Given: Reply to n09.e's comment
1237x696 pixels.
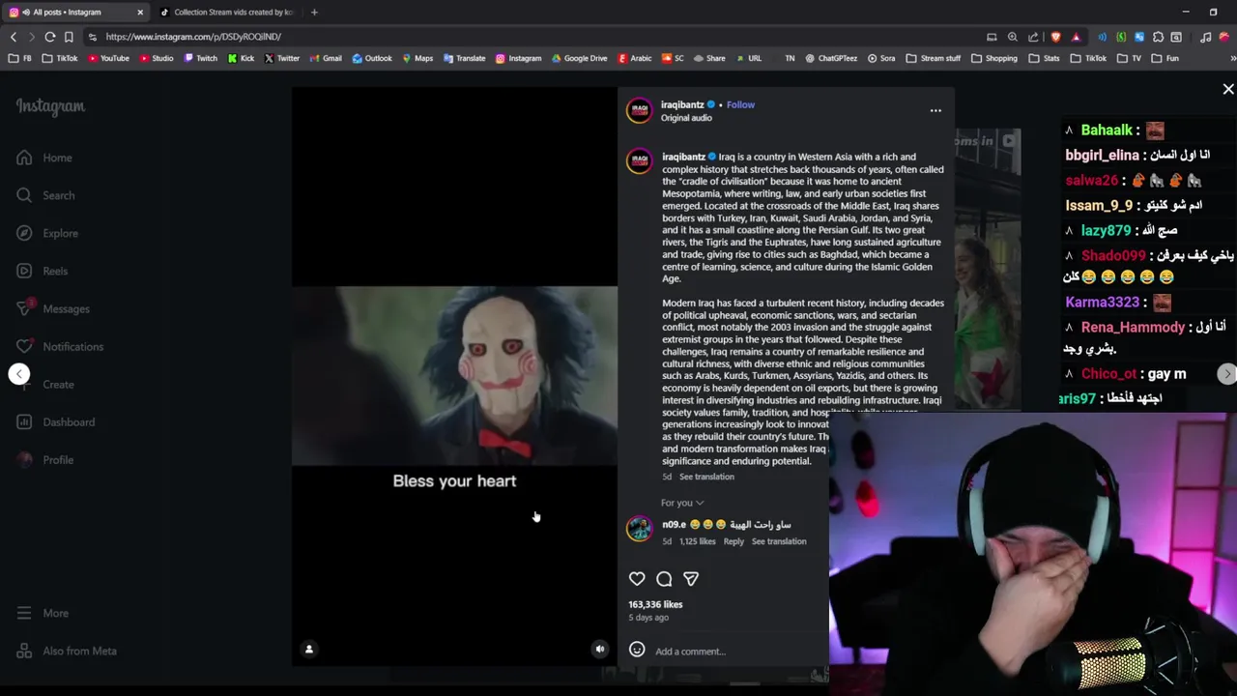Looking at the screenshot, I should click(x=734, y=541).
